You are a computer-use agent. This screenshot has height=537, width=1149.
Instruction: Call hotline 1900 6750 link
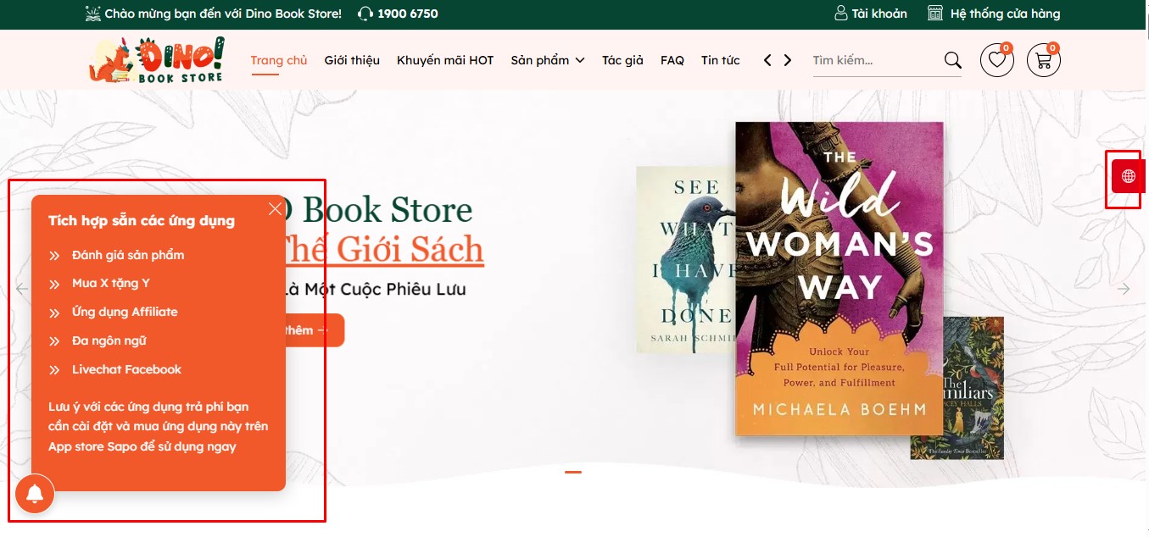[408, 14]
